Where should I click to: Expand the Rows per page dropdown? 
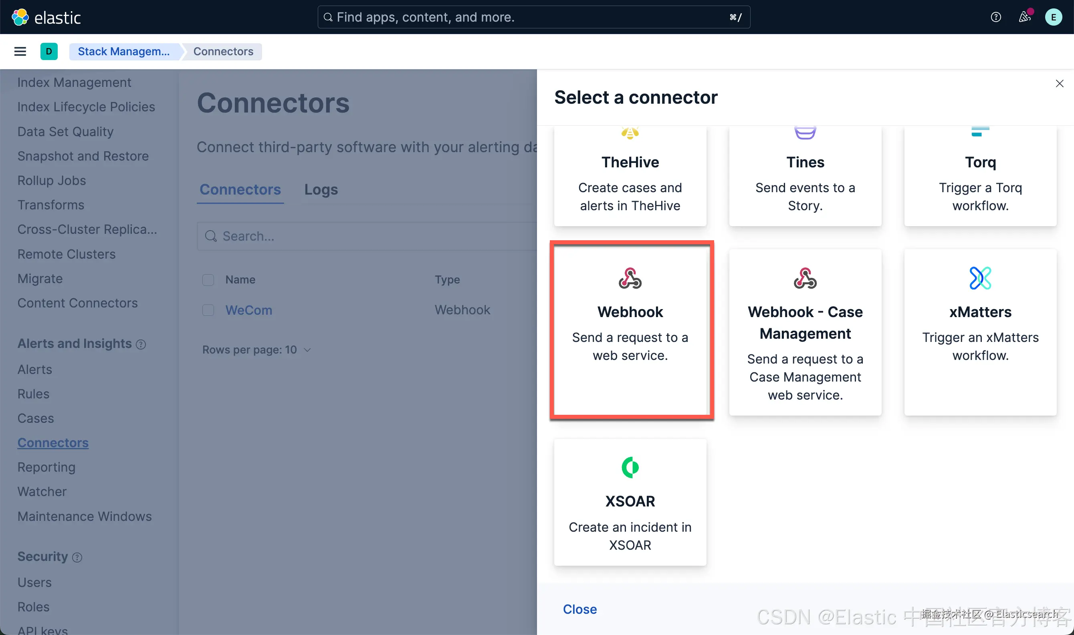[x=256, y=350]
